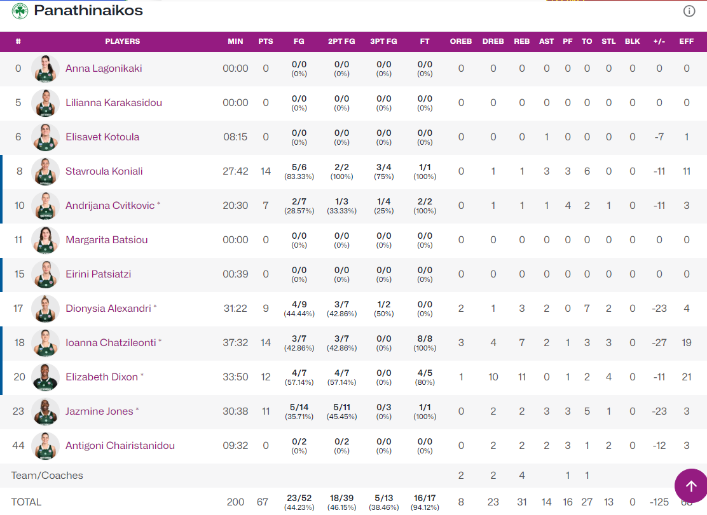The image size is (707, 515).
Task: Click the scroll-to-top arrow button
Action: 690,486
